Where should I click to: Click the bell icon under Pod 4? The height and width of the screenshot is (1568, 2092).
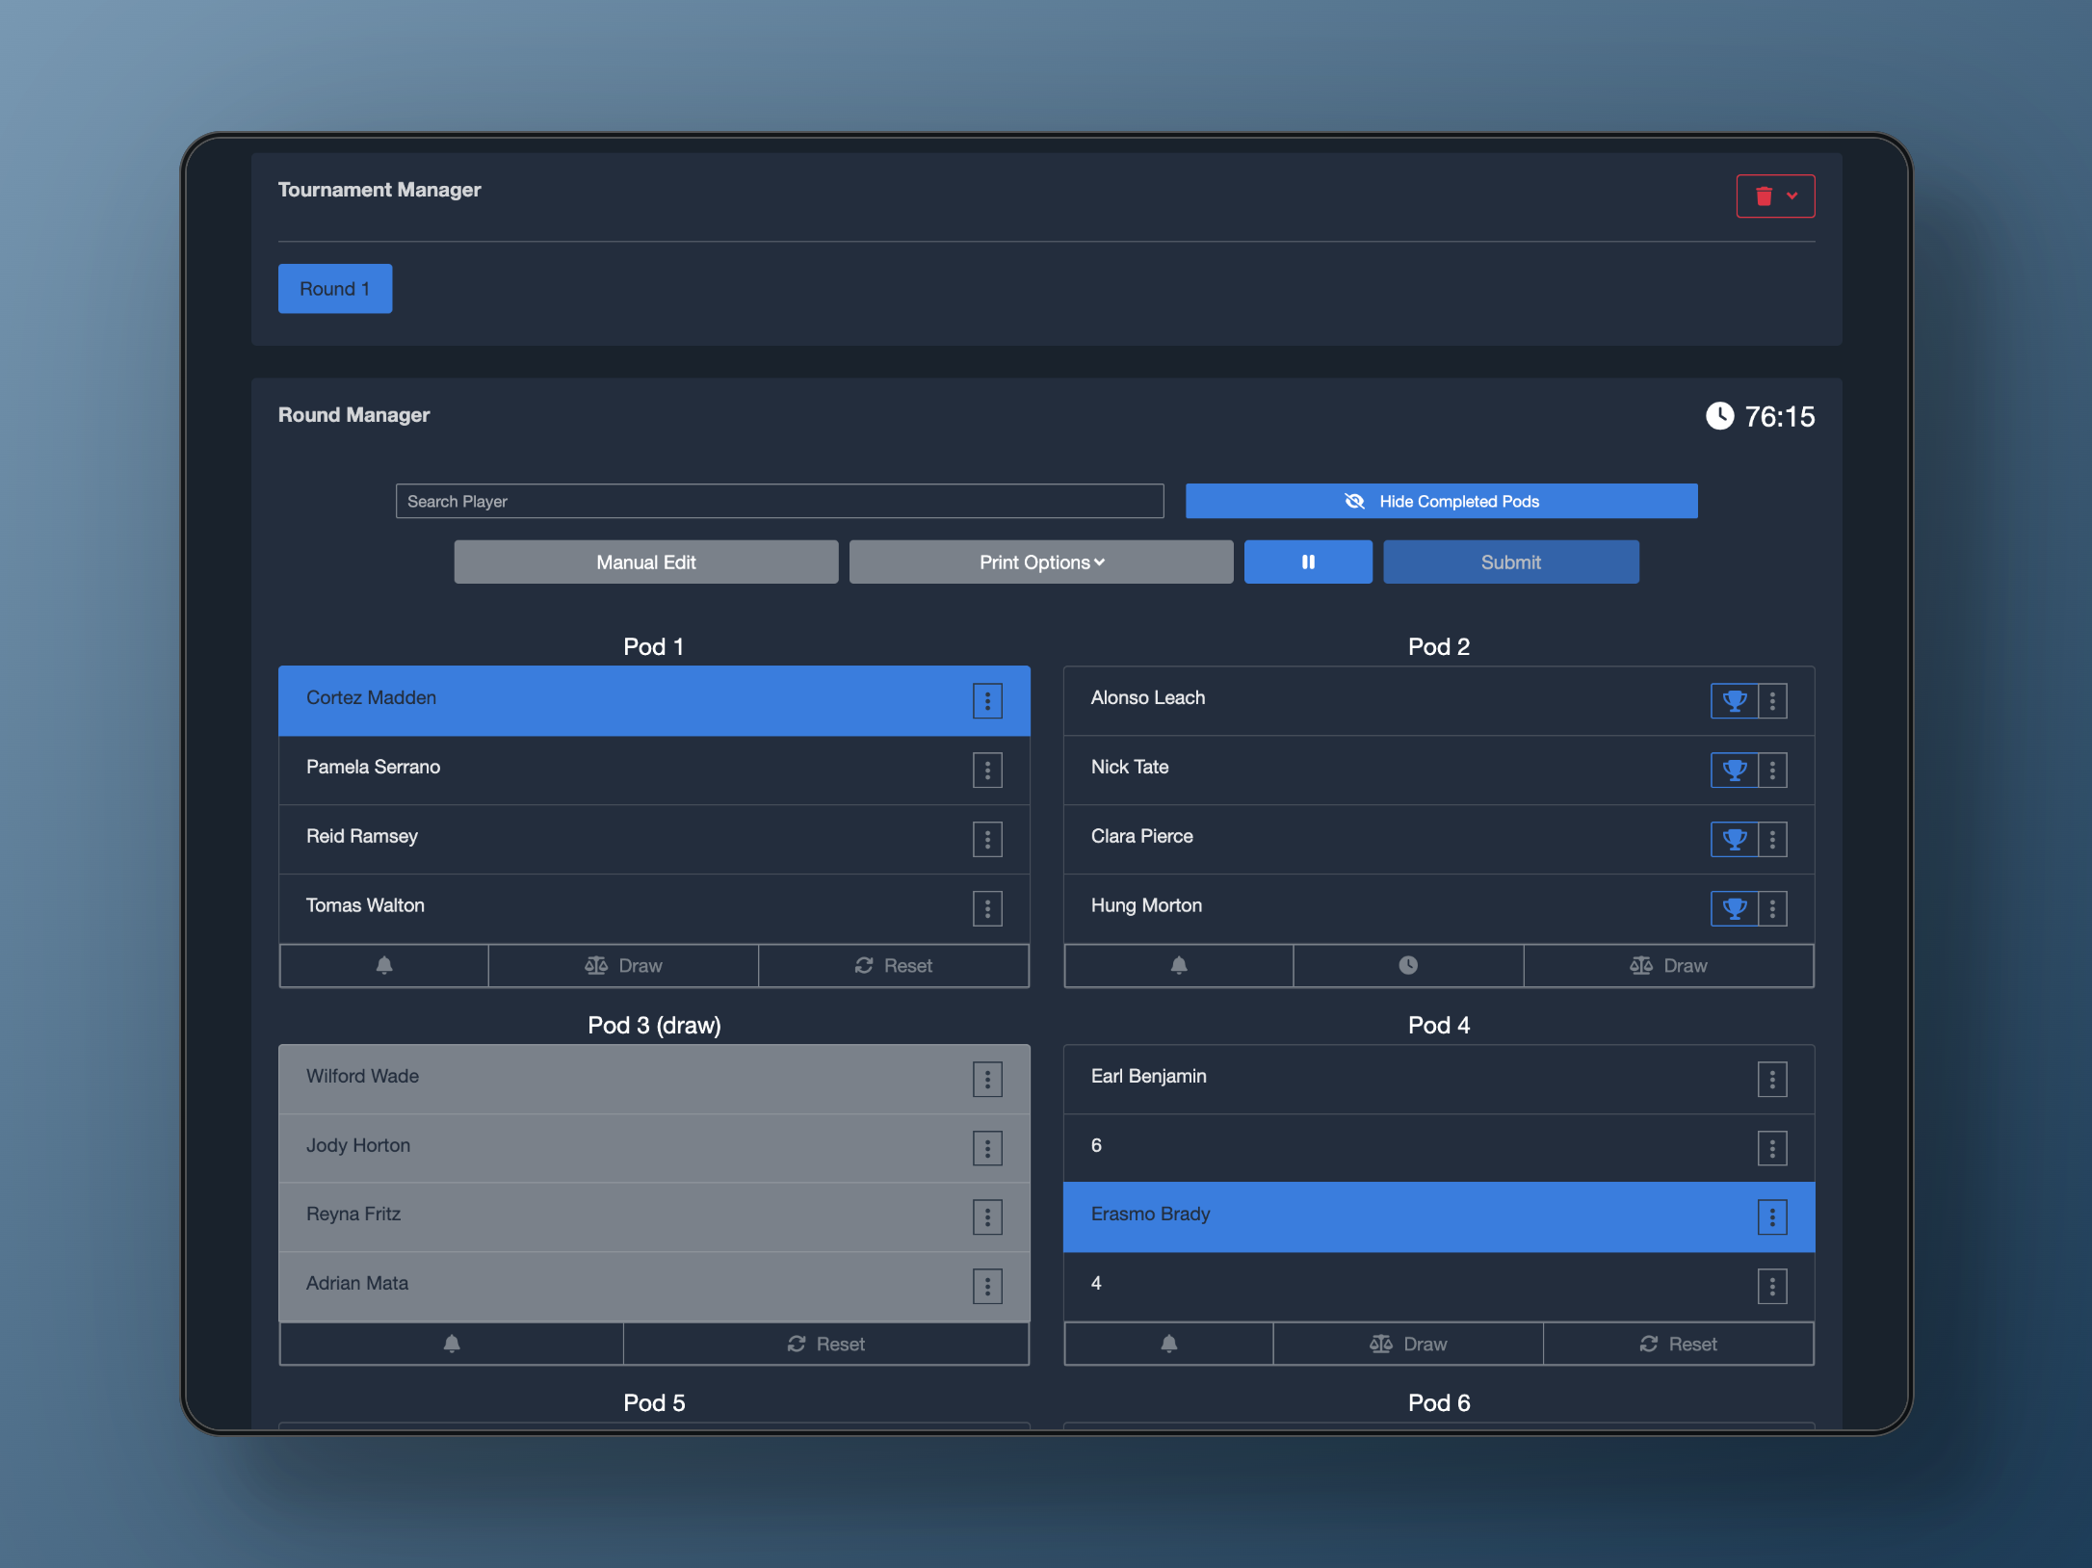(1168, 1344)
